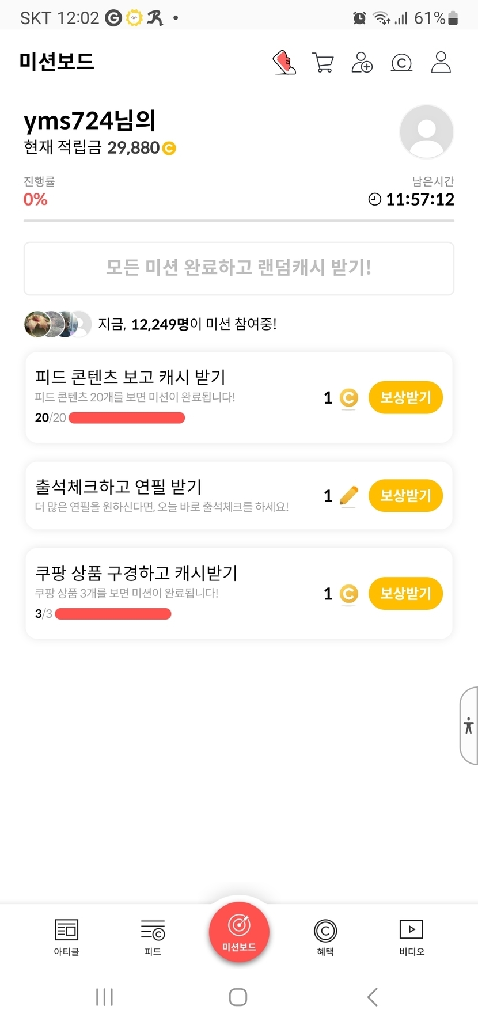Image resolution: width=478 pixels, height=1025 pixels.
Task: Switch to the 피드 tab
Action: click(x=153, y=936)
